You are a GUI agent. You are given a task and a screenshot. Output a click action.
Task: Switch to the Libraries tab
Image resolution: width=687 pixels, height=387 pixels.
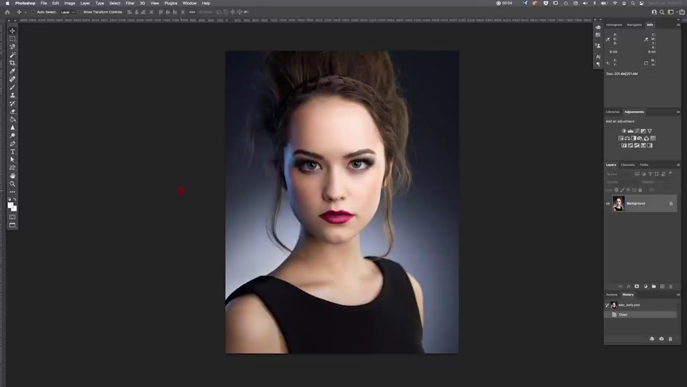614,112
